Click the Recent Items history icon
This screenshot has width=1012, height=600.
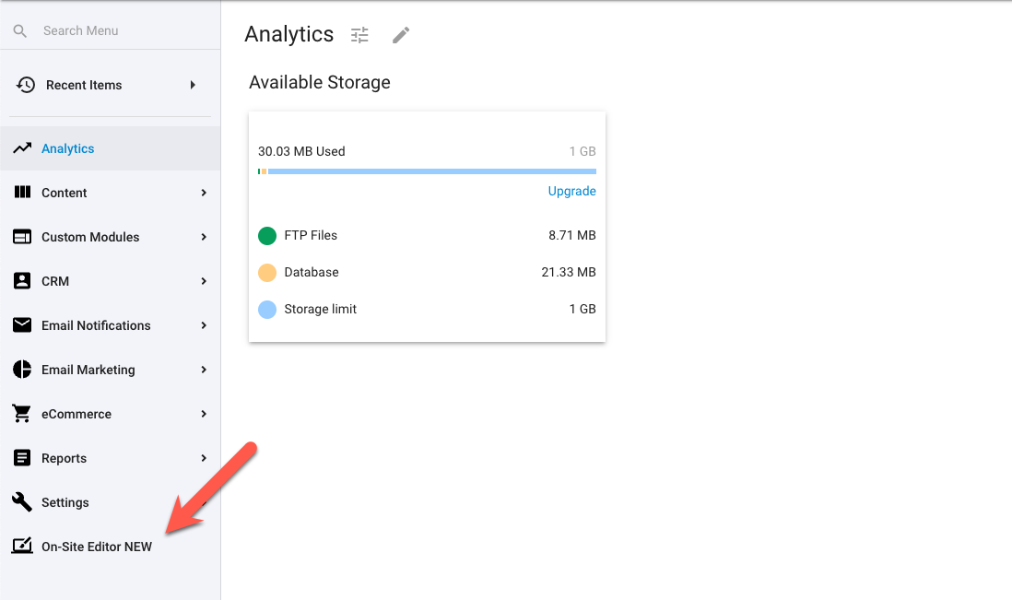click(x=26, y=85)
